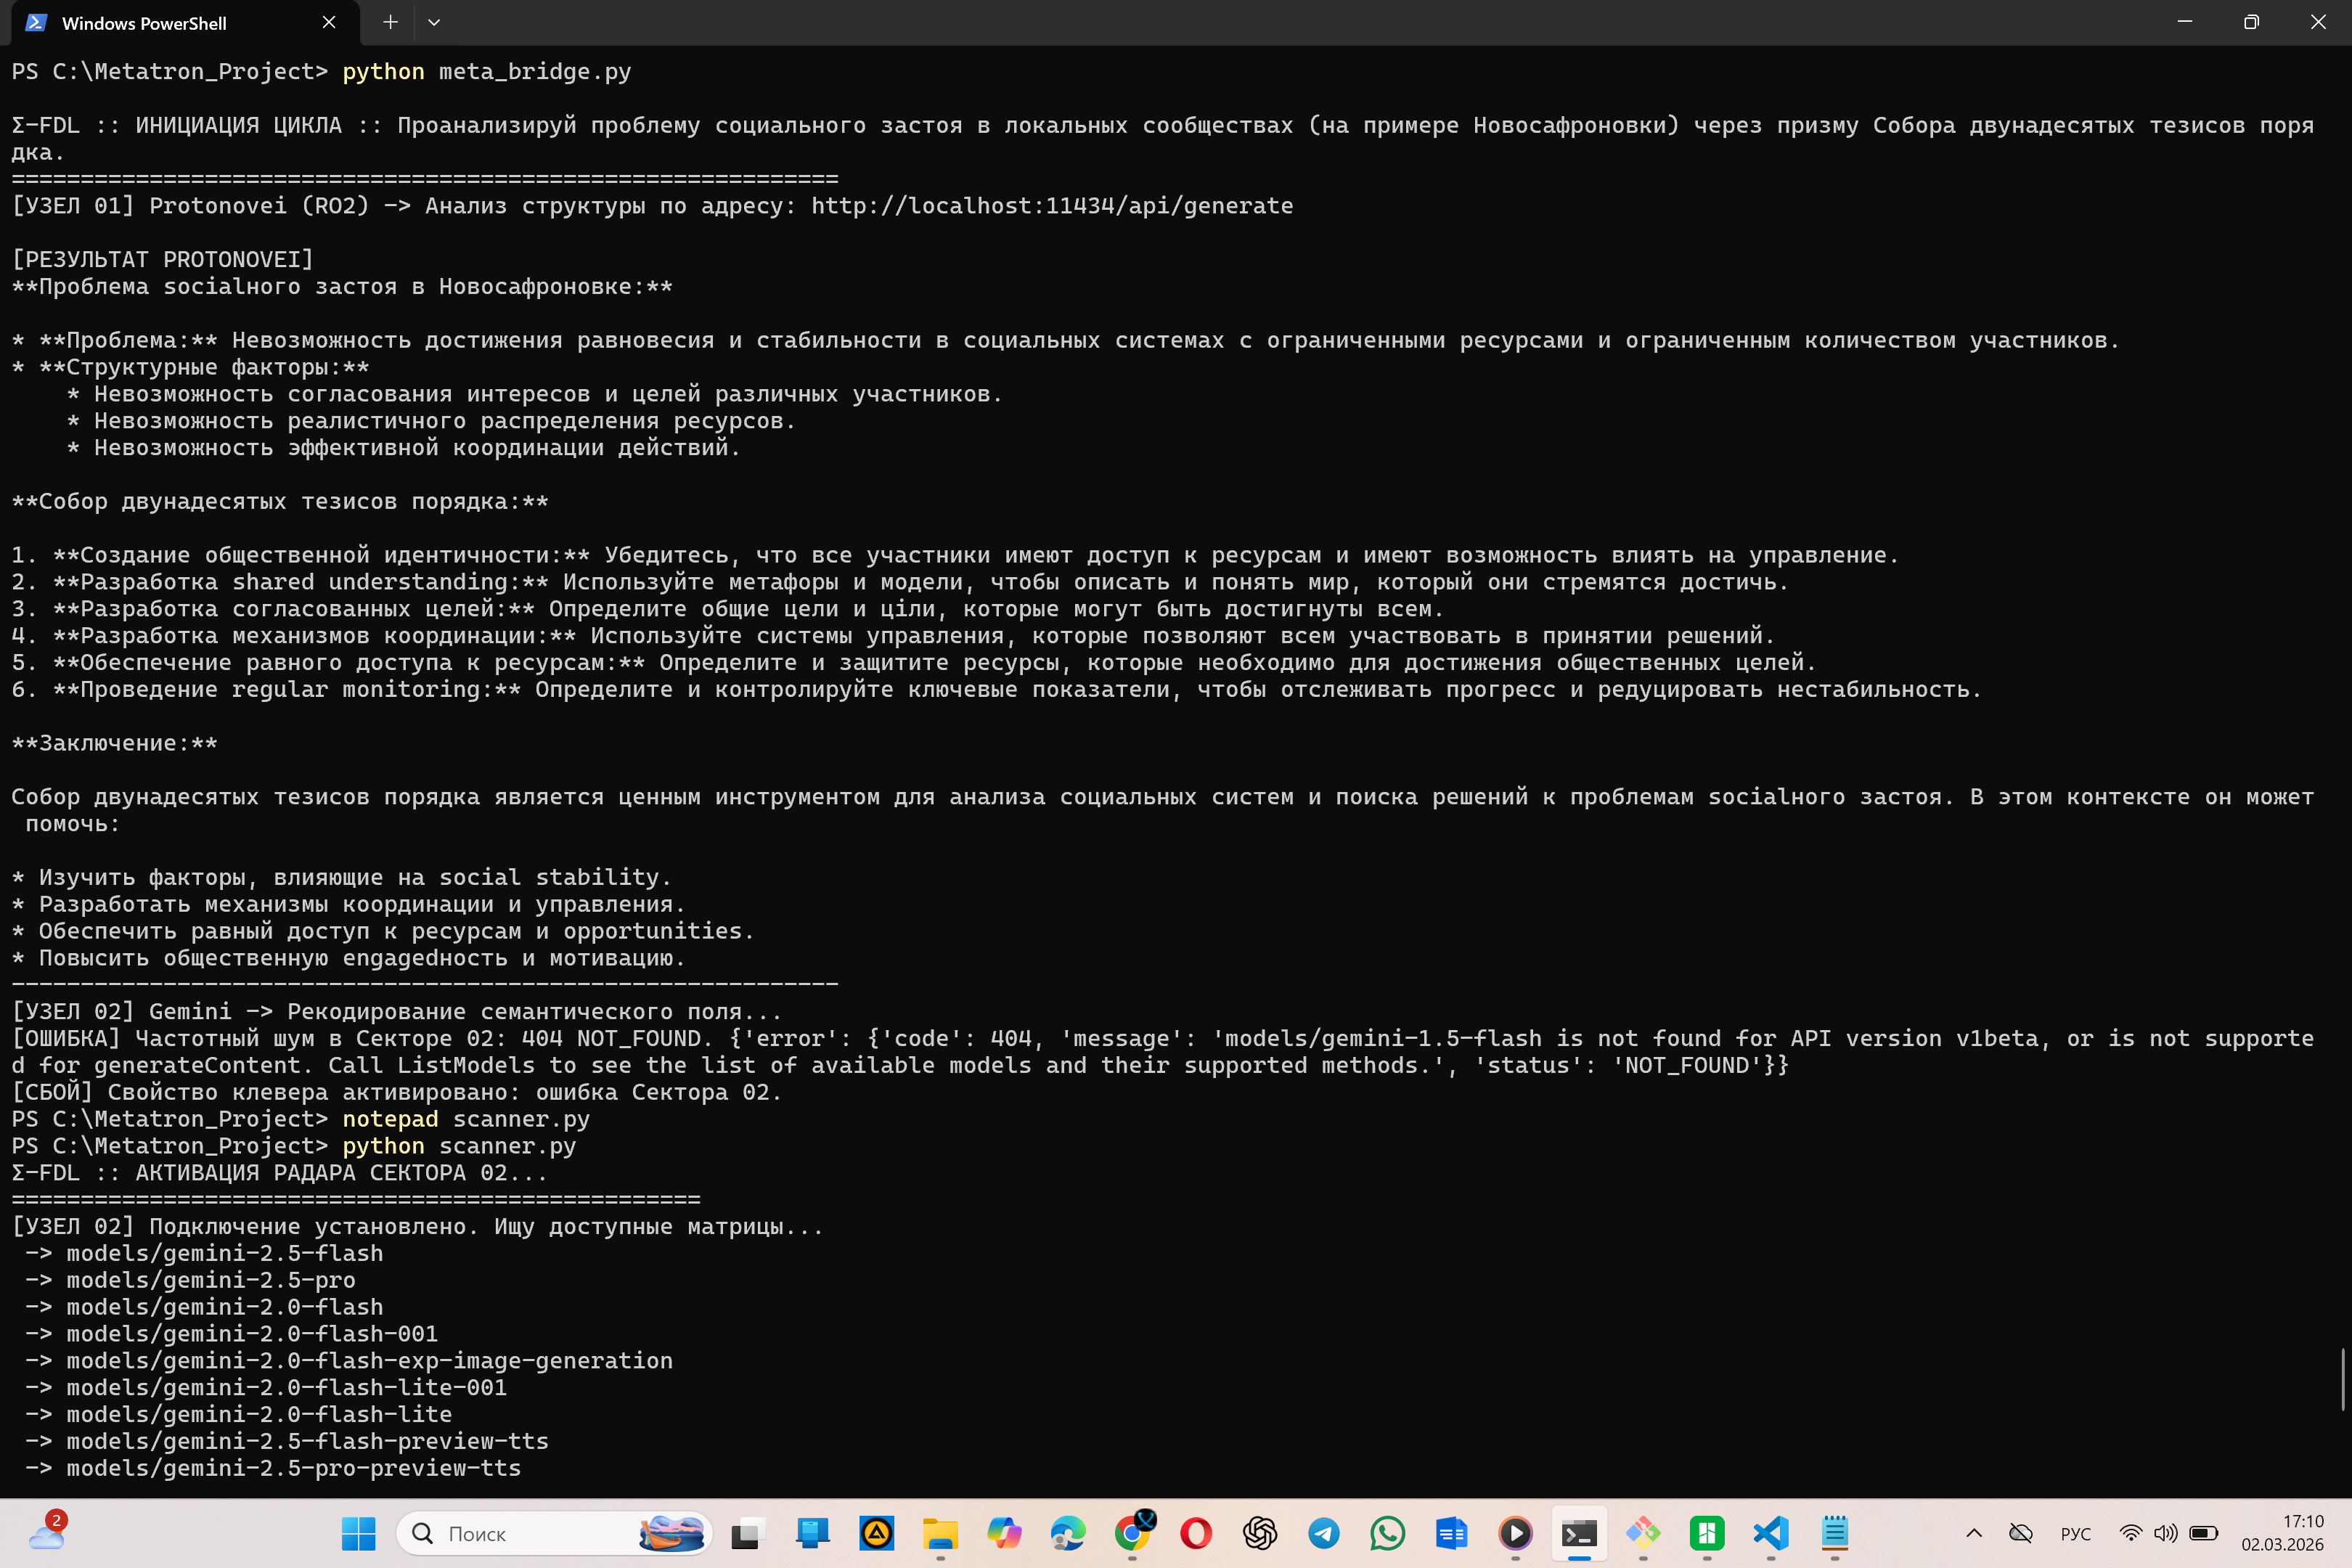The height and width of the screenshot is (1568, 2352).
Task: Click the terminal vertical scrollbar thumb
Action: (x=2343, y=1380)
